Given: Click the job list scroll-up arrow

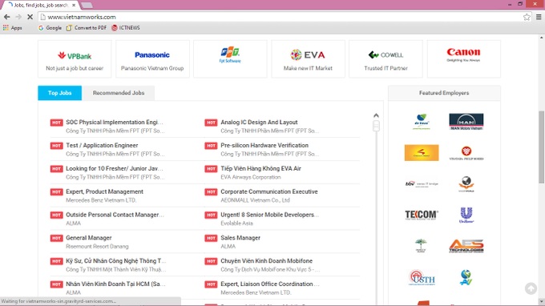Looking at the screenshot, I should coord(376,115).
